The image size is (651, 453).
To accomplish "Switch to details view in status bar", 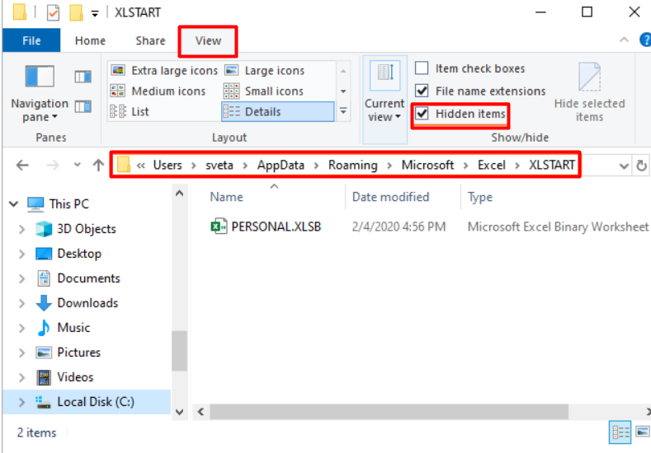I will click(x=620, y=432).
